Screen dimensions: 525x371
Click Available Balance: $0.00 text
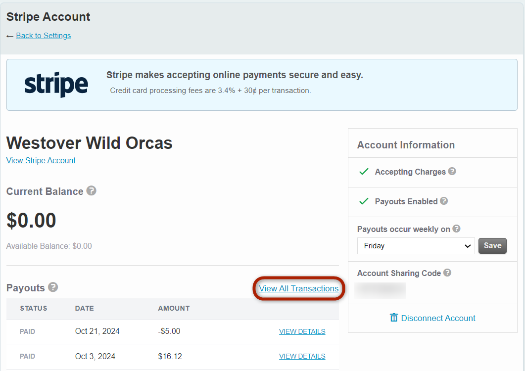pyautogui.click(x=49, y=246)
